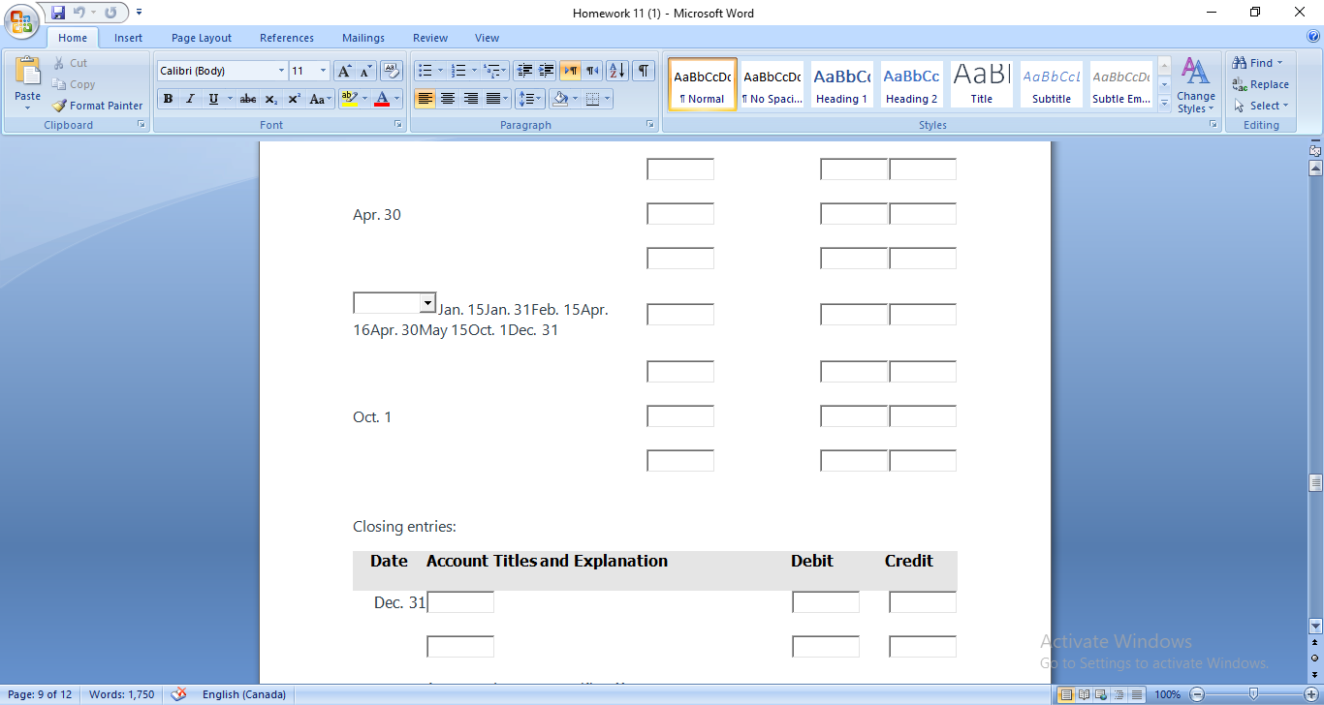Click the Replace button
Image resolution: width=1324 pixels, height=705 pixels.
coord(1260,84)
